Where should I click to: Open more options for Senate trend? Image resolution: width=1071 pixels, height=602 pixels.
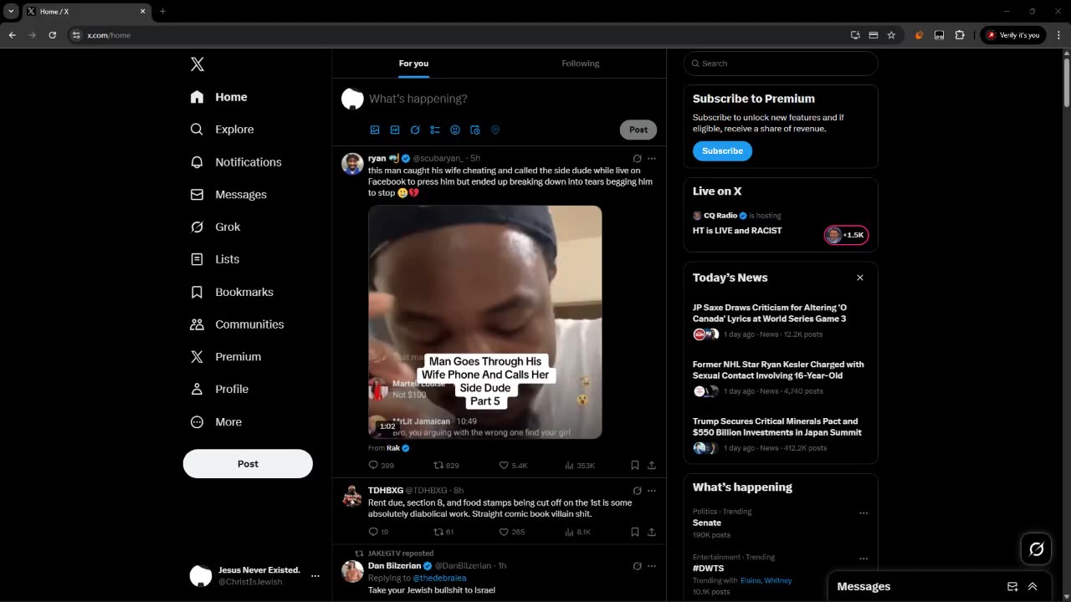(863, 513)
